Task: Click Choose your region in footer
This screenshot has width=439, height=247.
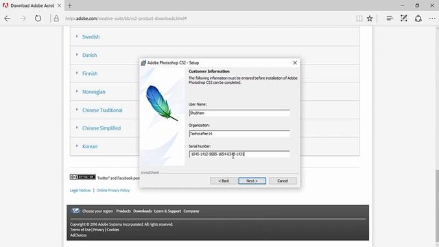Action: (97, 211)
